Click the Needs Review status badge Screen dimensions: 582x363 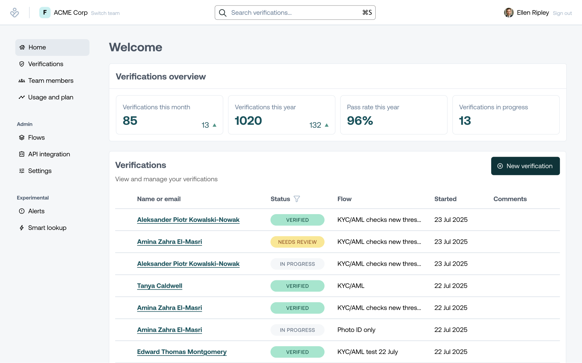tap(297, 242)
